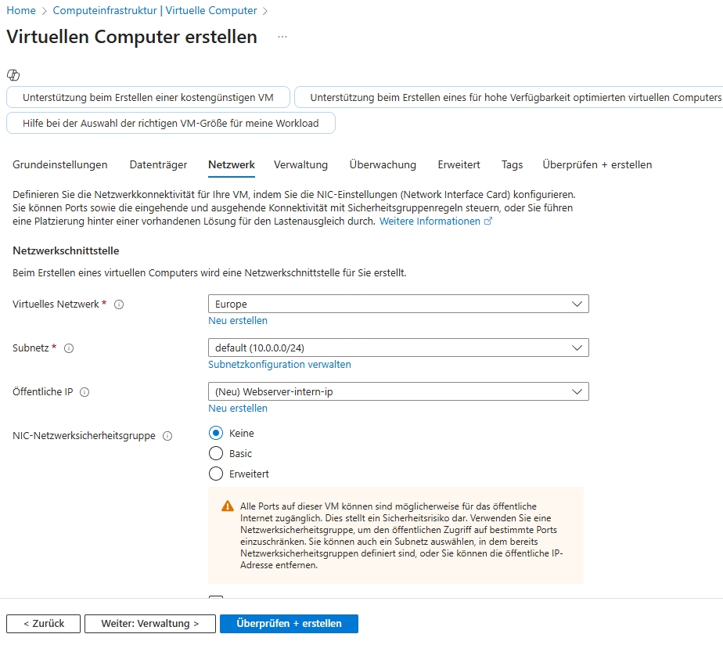Click the Überprüfen + erstellen button

(x=289, y=624)
